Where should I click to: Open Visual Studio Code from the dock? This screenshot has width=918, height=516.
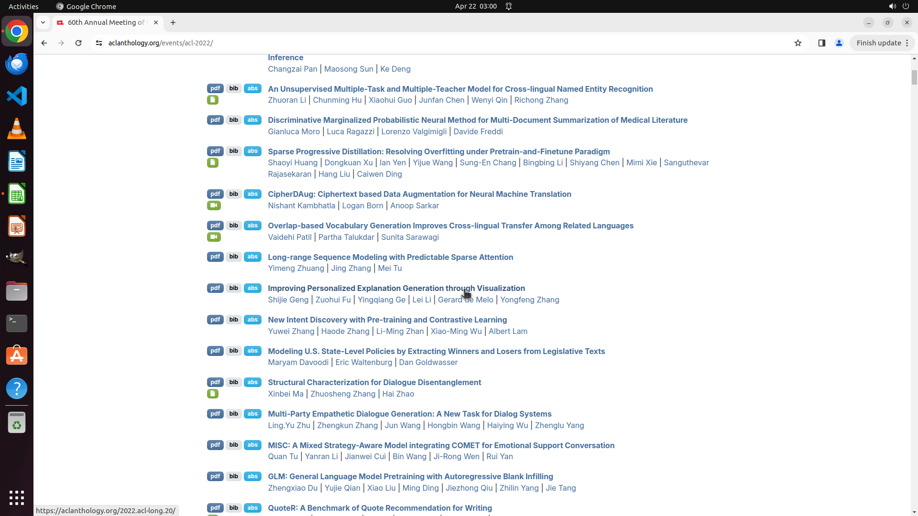pyautogui.click(x=17, y=96)
